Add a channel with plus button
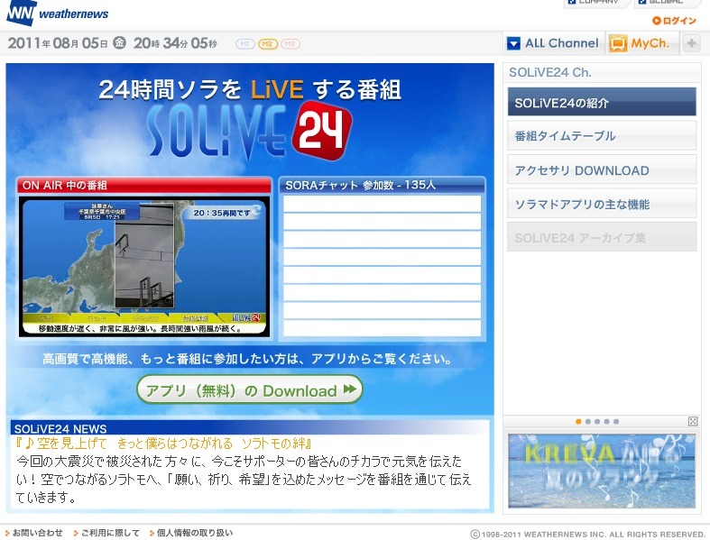This screenshot has height=540, width=710. pyautogui.click(x=691, y=43)
